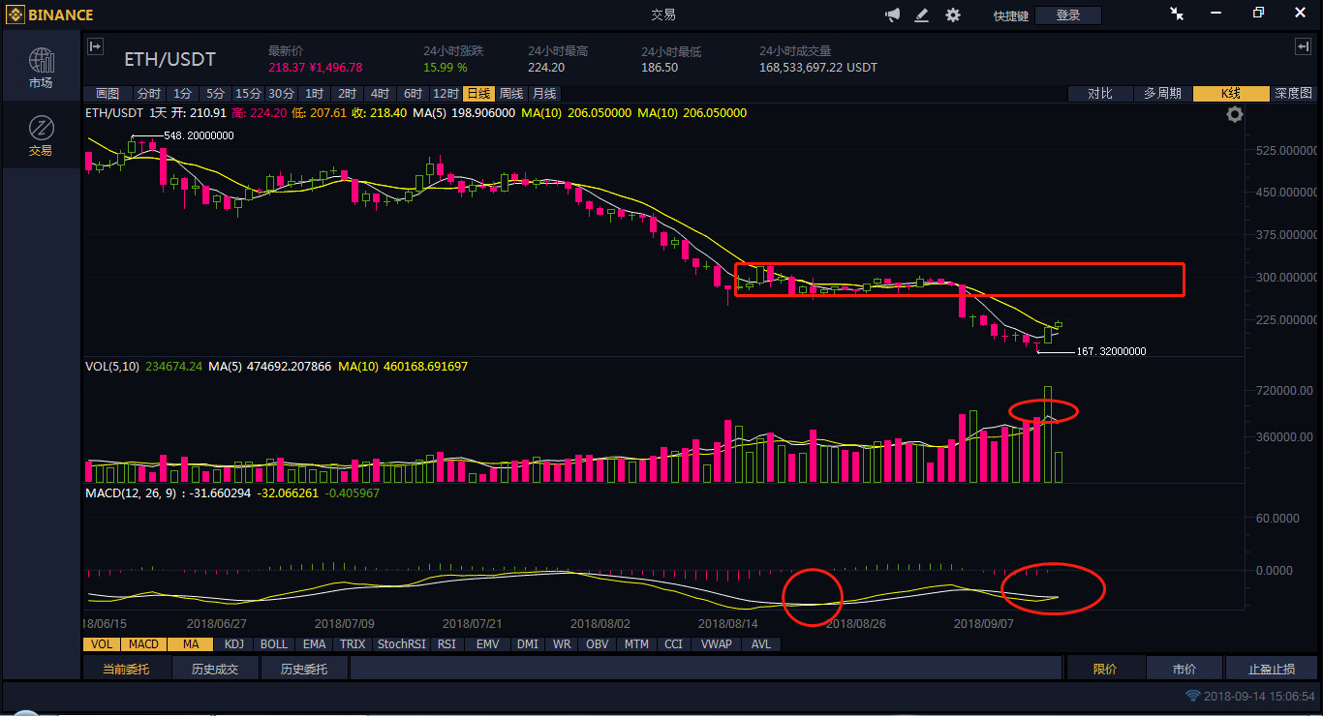Select the 限价 limit order tab
The height and width of the screenshot is (716, 1323).
point(1105,669)
